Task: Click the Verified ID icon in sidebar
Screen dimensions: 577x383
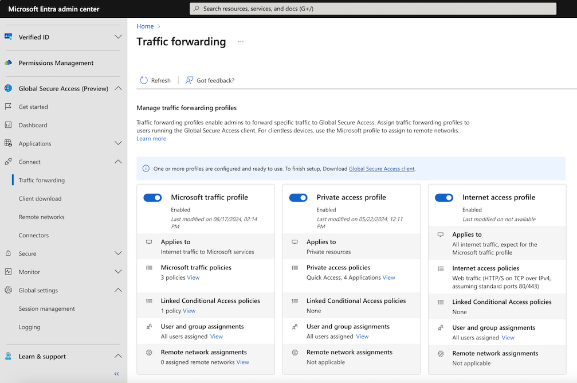Action: 8,37
